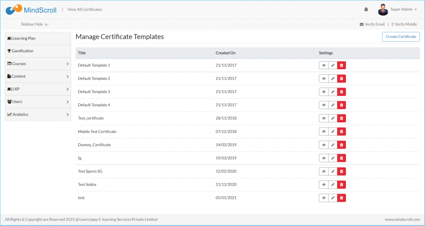Expand the Users chevron arrow
This screenshot has width=425, height=226.
click(x=68, y=102)
